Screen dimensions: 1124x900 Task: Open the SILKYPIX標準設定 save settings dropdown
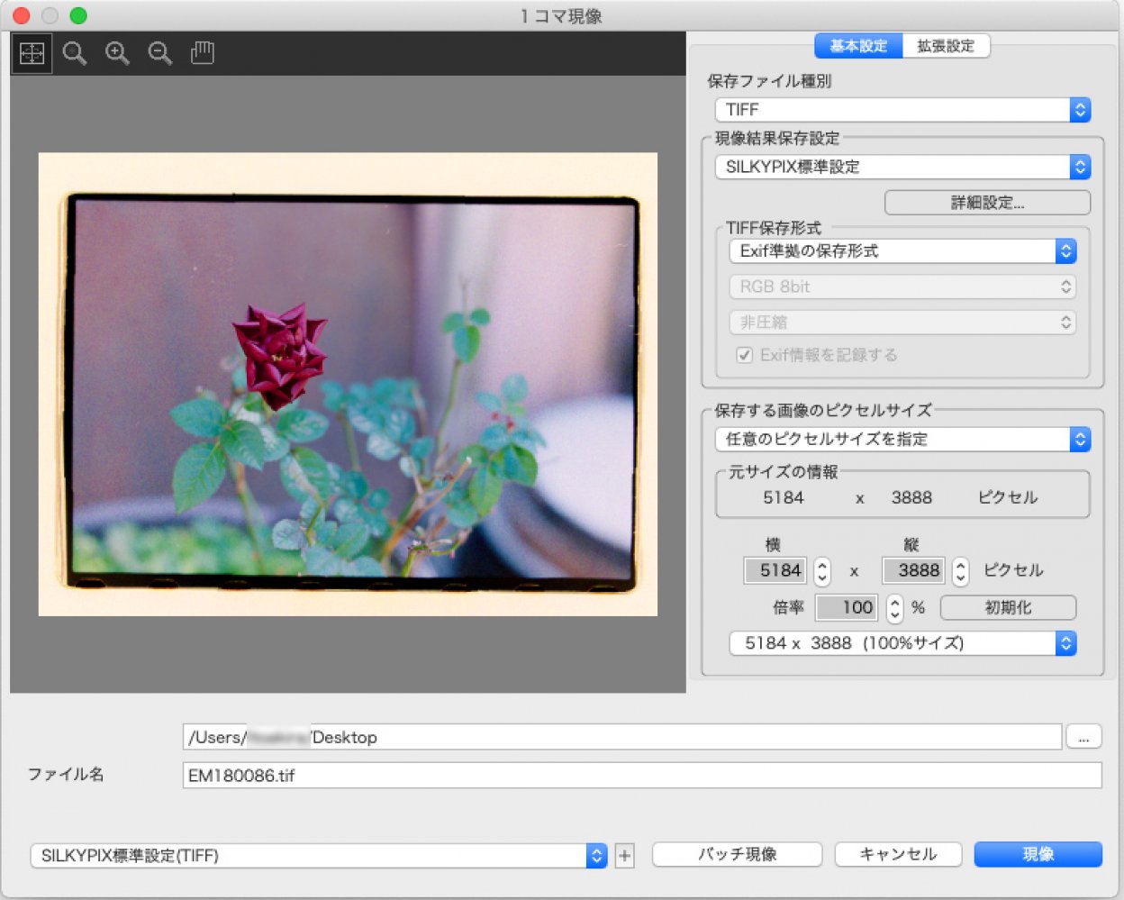click(902, 168)
